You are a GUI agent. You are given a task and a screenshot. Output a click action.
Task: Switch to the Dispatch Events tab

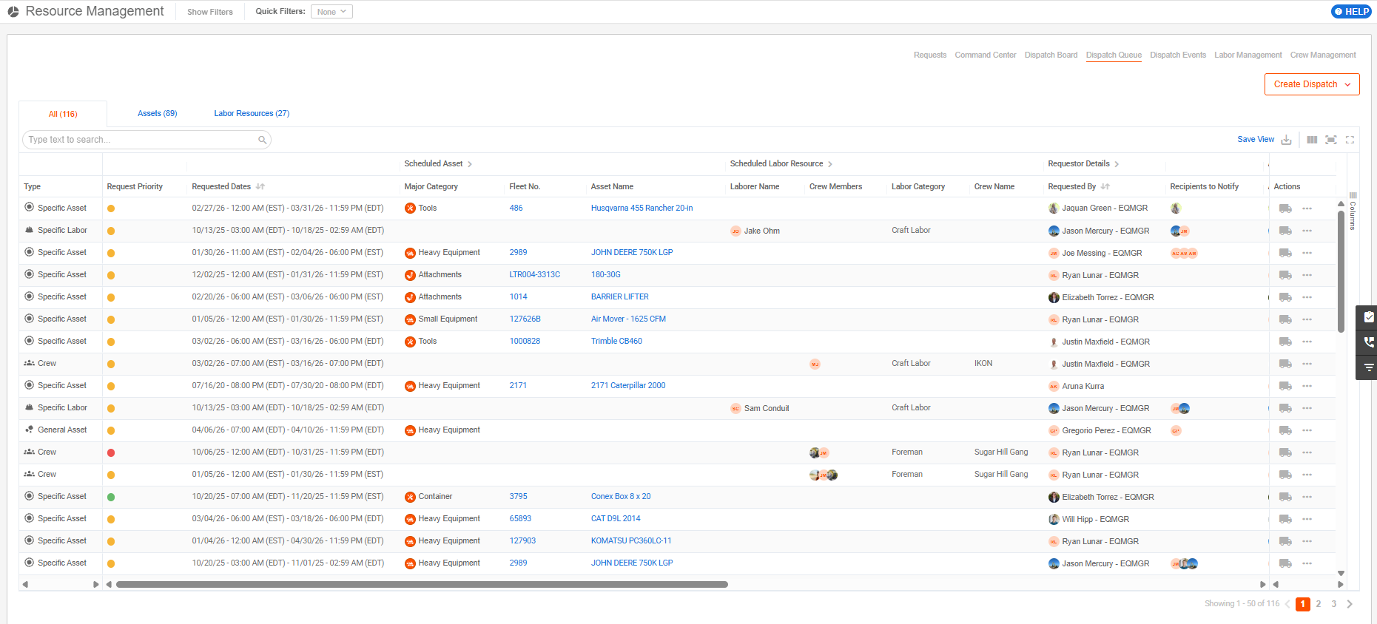1178,55
